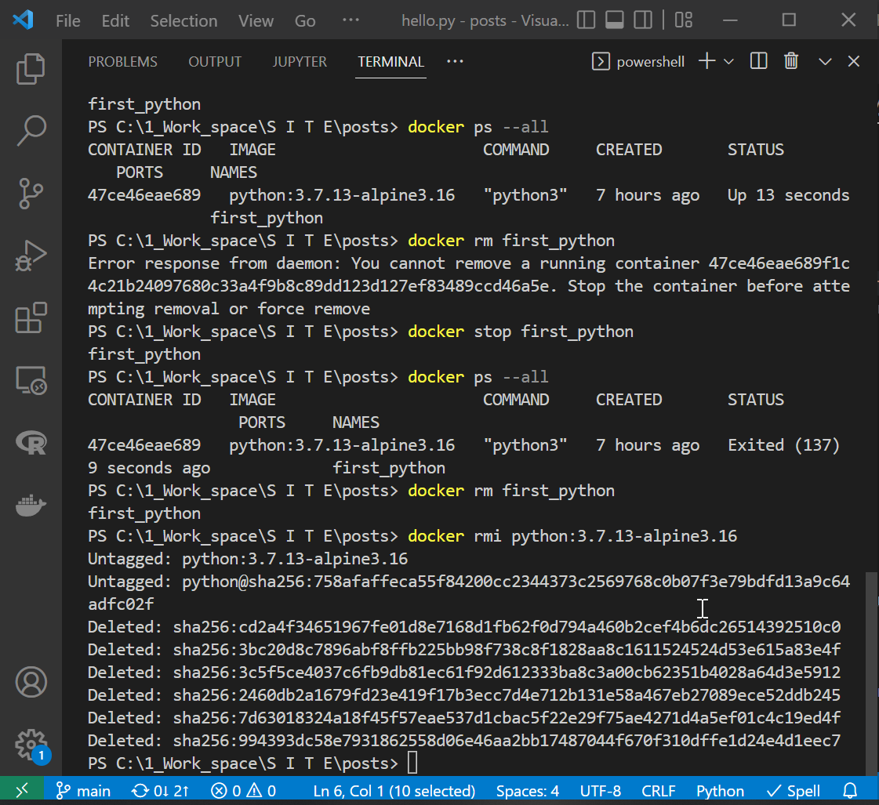Collapse the panel with the chevron
This screenshot has width=879, height=805.
click(825, 61)
